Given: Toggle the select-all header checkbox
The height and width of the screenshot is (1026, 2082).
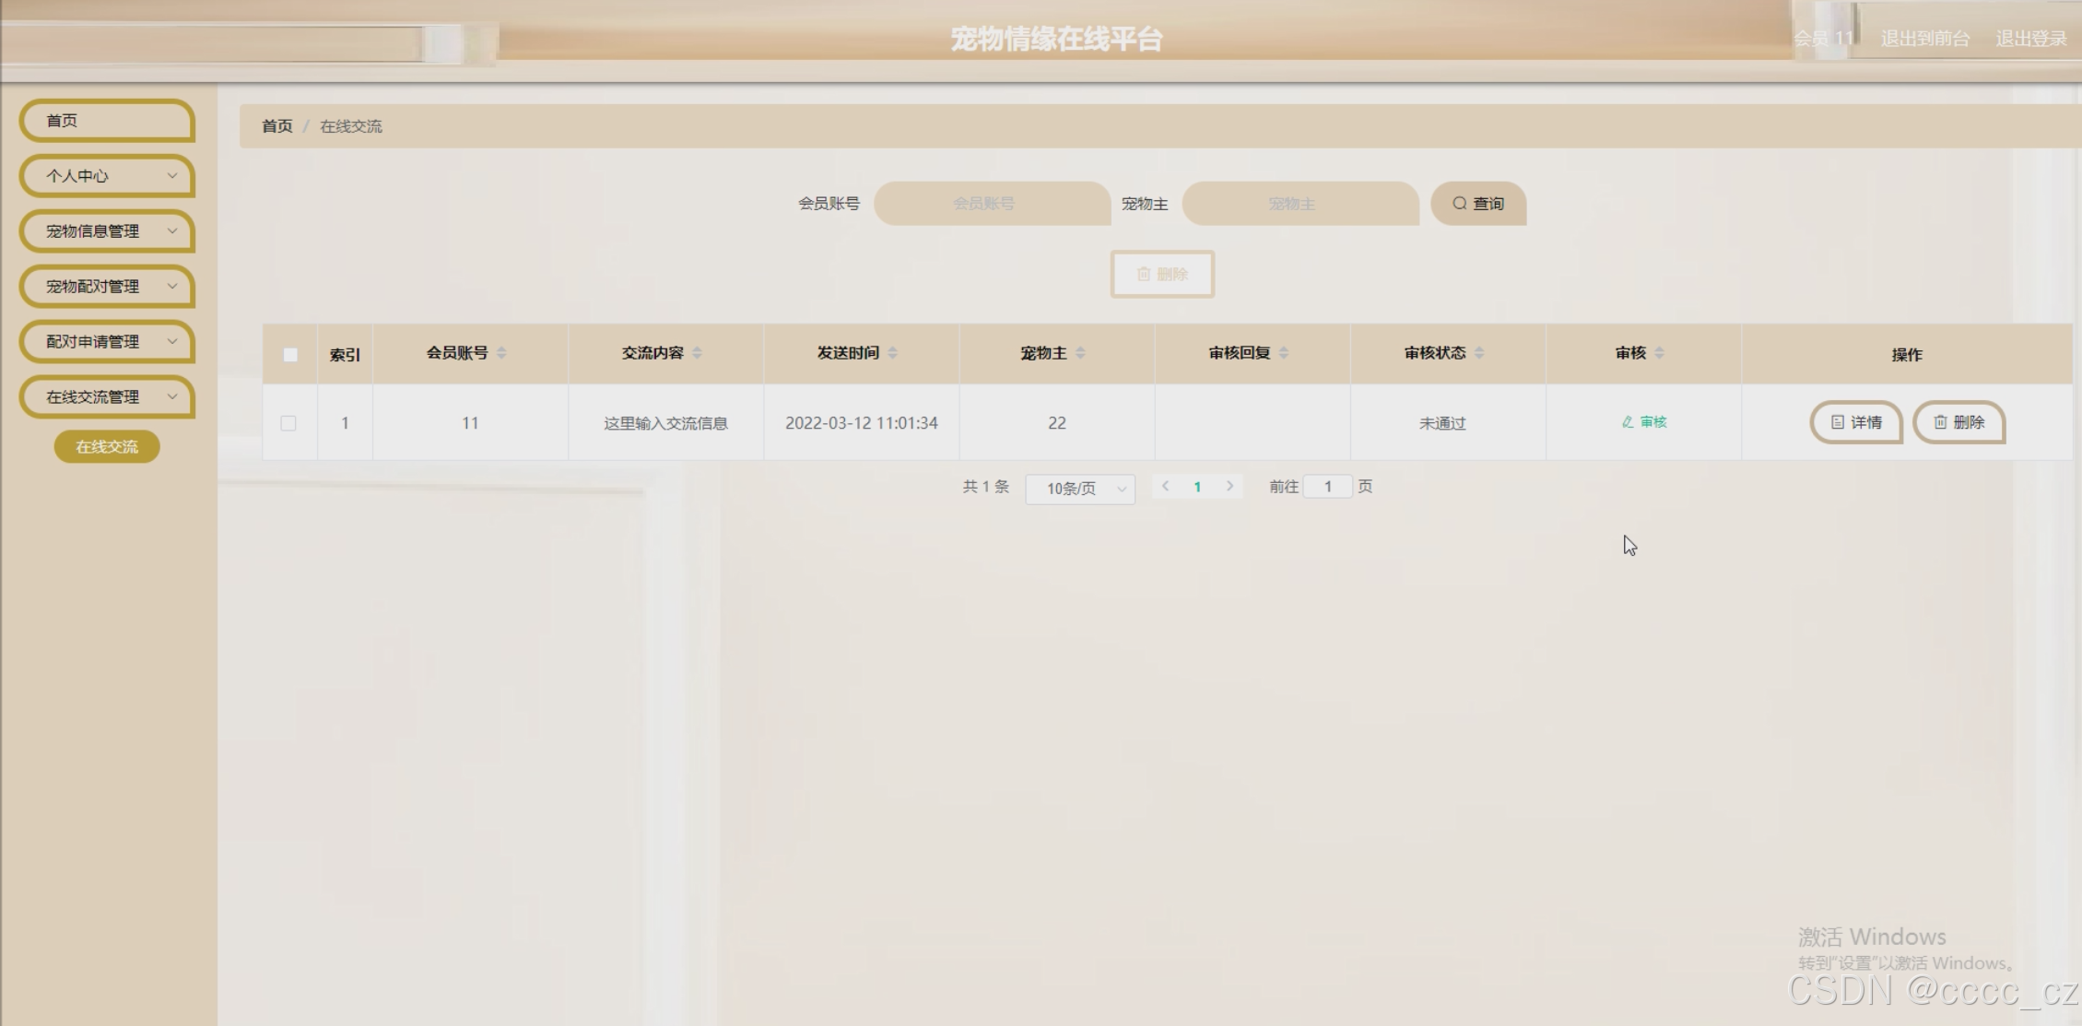Looking at the screenshot, I should tap(290, 355).
